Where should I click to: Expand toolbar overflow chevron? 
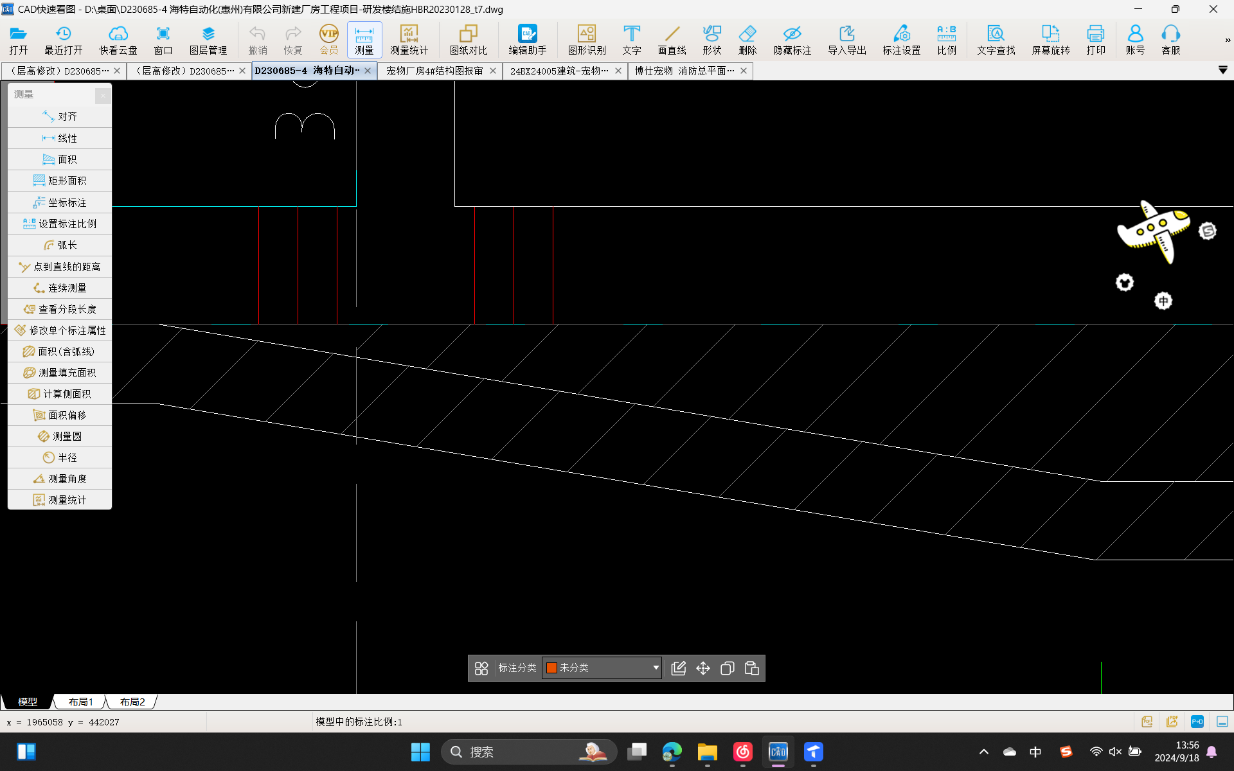(x=1227, y=40)
